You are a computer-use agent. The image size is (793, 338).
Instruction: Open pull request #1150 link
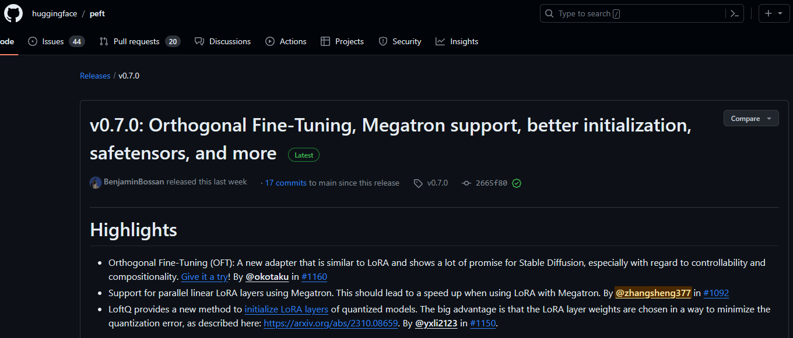(483, 323)
